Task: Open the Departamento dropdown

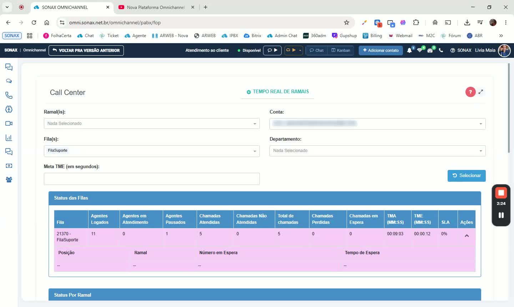Action: pos(377,151)
